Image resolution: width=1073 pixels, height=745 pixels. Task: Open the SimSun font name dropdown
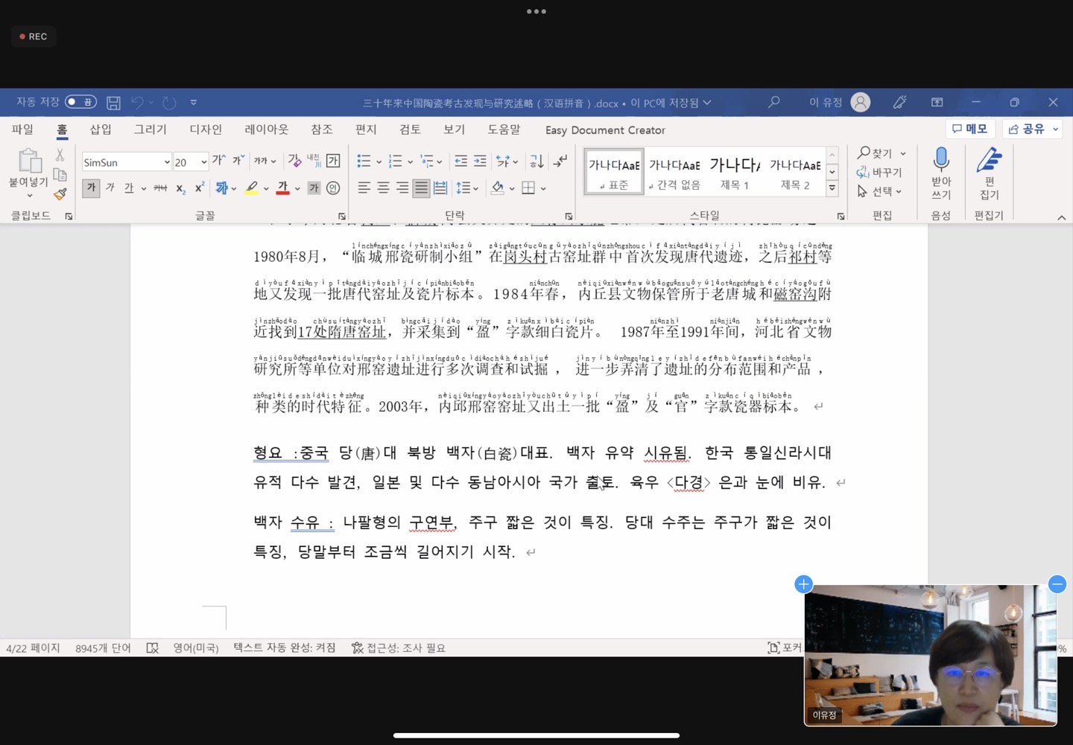(166, 162)
